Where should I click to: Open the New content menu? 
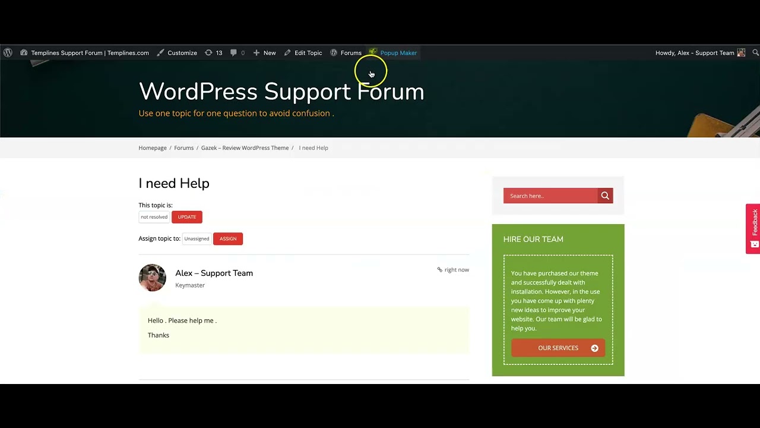(x=264, y=53)
